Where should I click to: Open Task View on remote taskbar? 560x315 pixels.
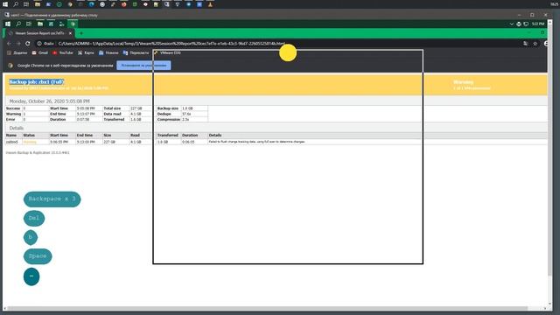[29, 24]
